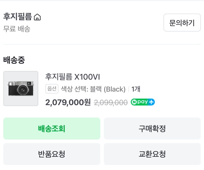Screen dimensions: 204x170
Task: Open the 후지필름 store name link
Action: (x=17, y=17)
